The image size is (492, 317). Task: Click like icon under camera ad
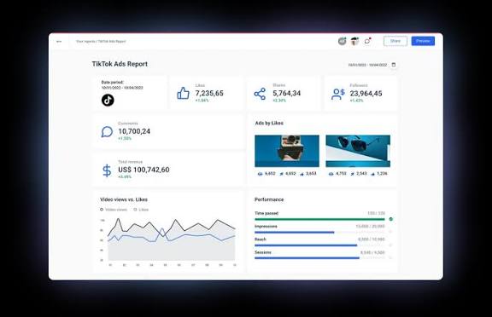(x=302, y=174)
